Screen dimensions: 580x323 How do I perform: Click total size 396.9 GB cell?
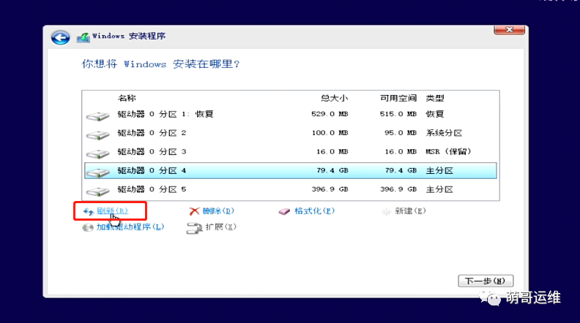[x=330, y=189]
